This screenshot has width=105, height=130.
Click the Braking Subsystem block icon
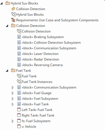[x=19, y=37]
